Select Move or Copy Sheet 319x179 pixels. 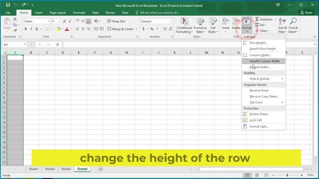click(x=264, y=96)
